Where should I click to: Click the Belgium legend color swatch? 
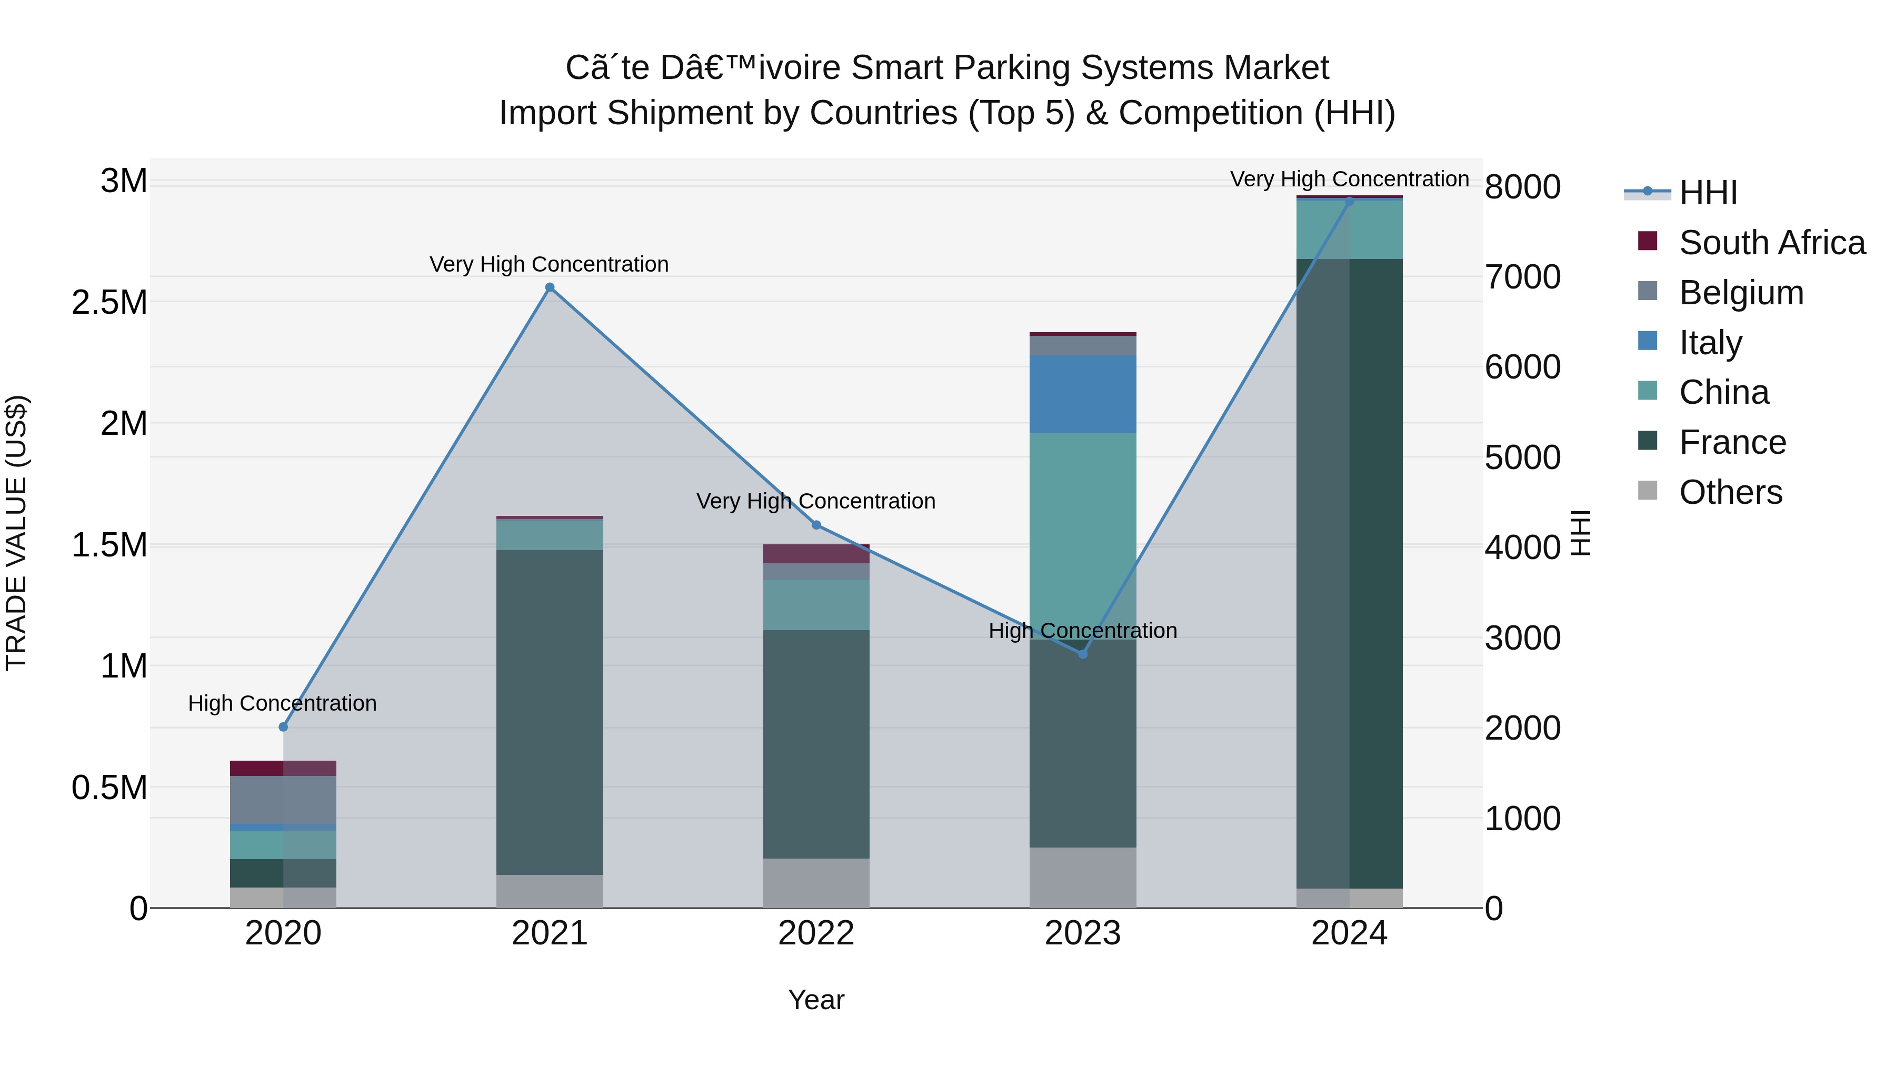point(1648,291)
